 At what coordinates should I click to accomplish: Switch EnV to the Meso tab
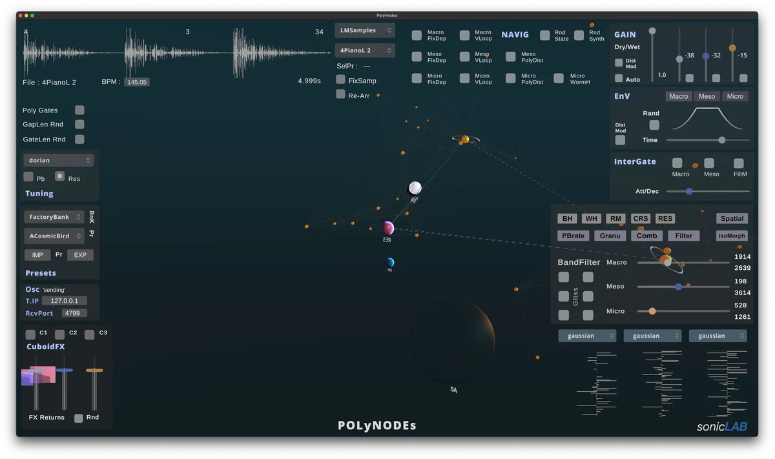(707, 96)
